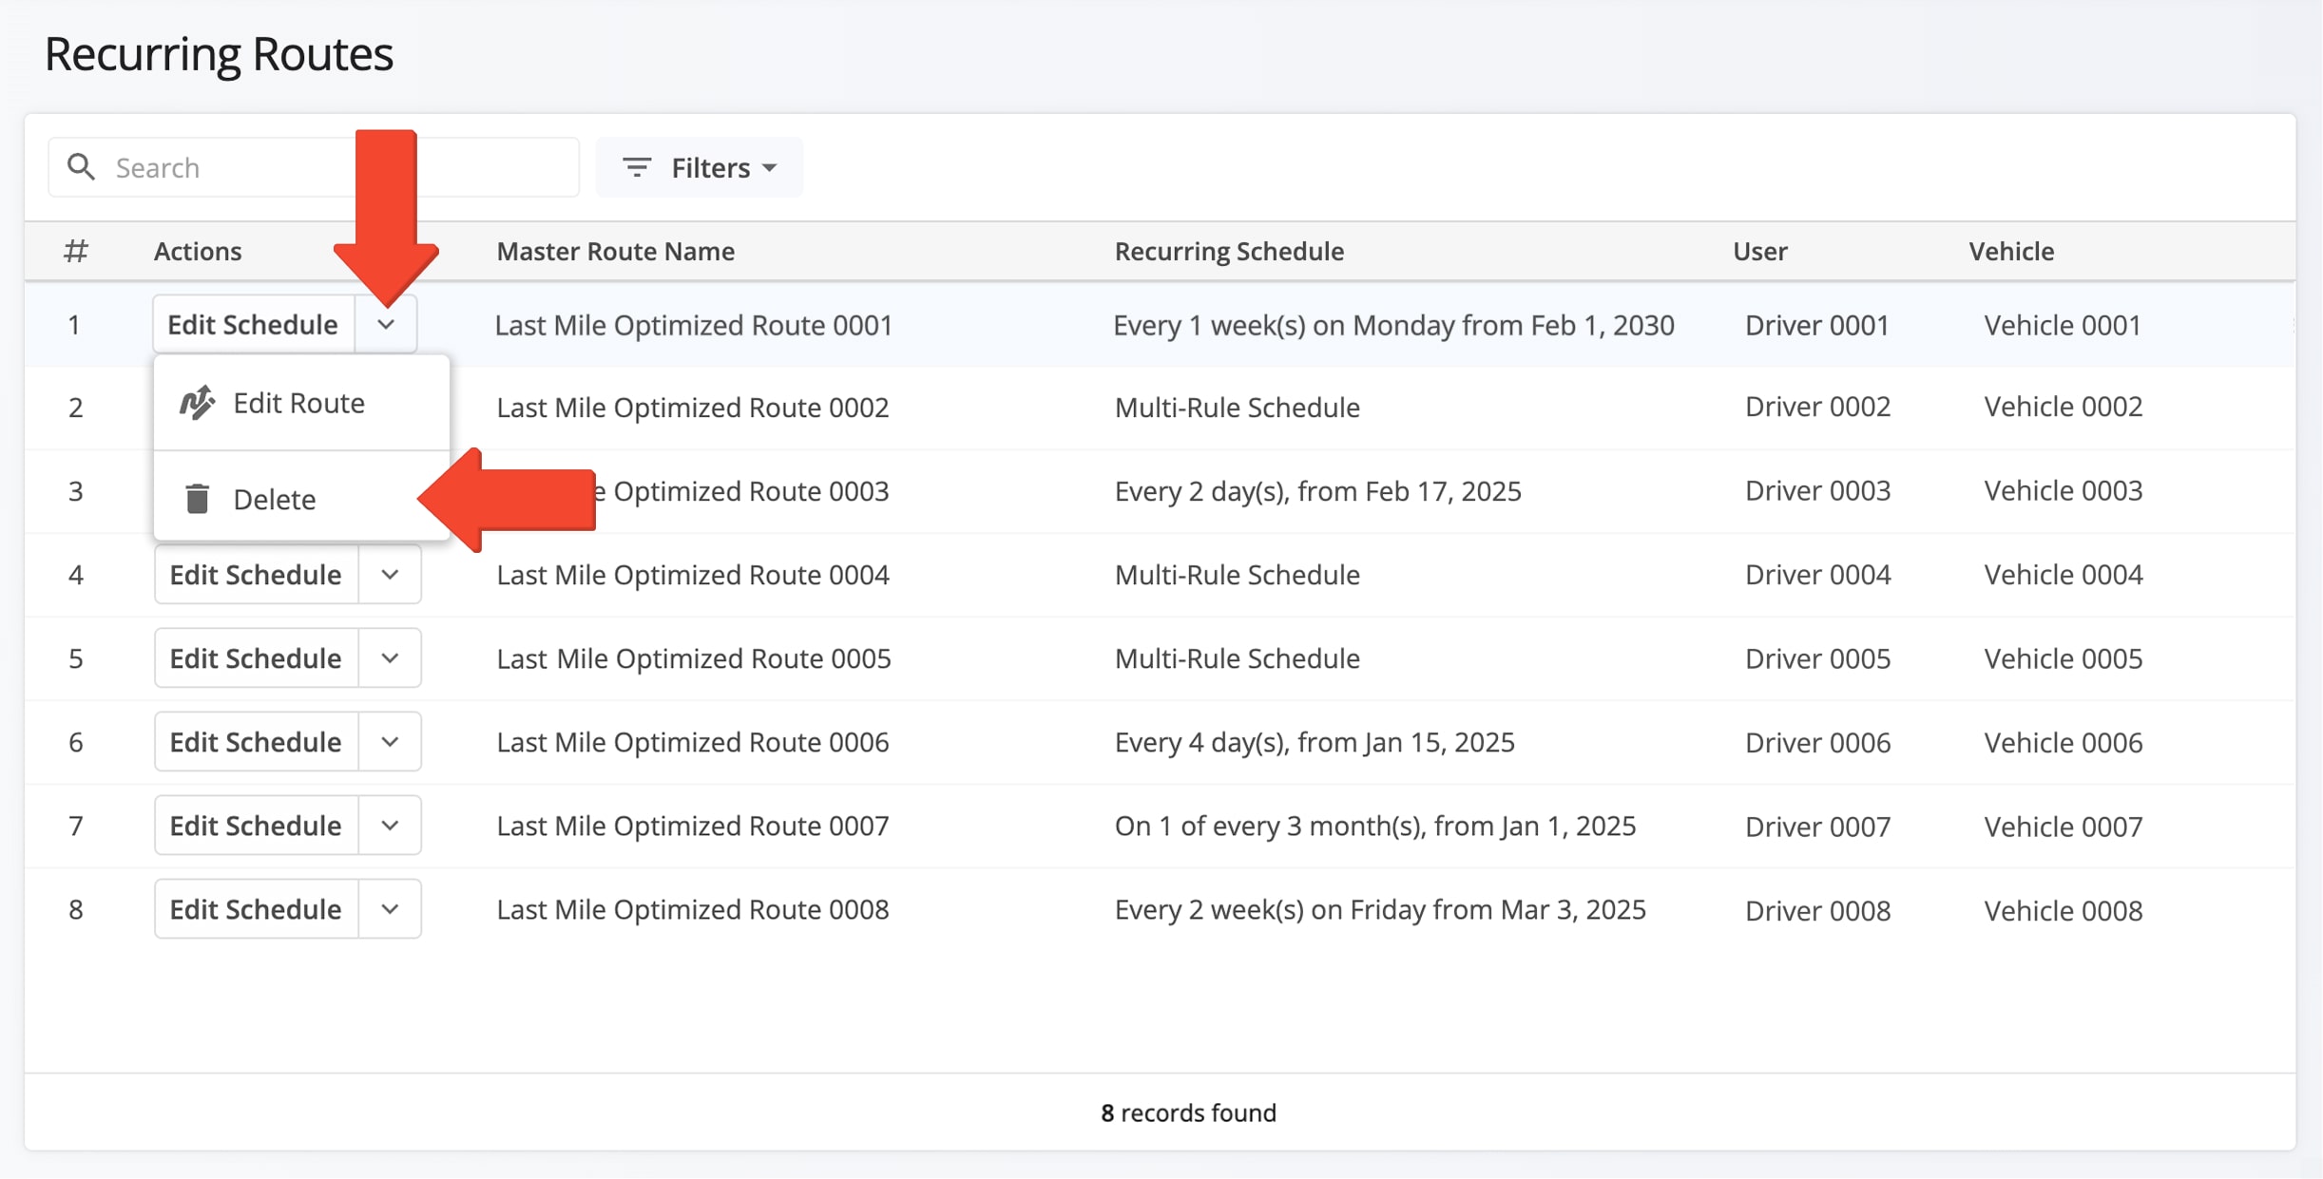Click 'Driver 0008' cell
2323x1179 pixels.
pyautogui.click(x=1817, y=910)
